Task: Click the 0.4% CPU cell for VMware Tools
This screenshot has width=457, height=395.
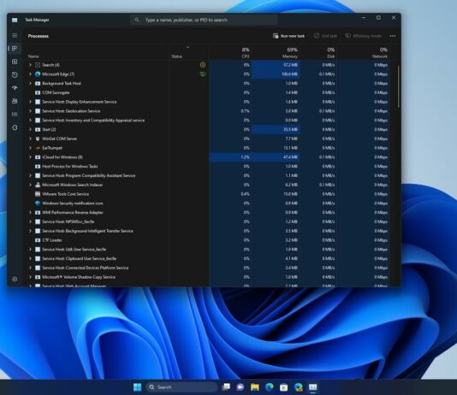Action: (x=230, y=194)
